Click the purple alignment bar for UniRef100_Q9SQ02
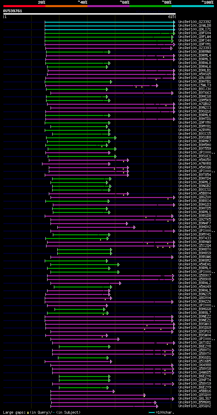The width and height of the screenshot is (217, 415). 104,406
